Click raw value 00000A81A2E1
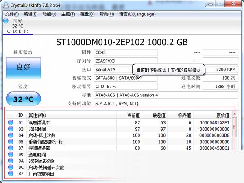This screenshot has height=183, width=244. click(x=214, y=123)
